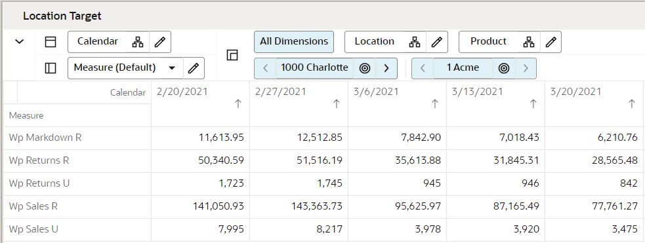Screen dimensions: 645x243
Task: Click the page-edge layout icon beside Calendar
Action: [50, 42]
